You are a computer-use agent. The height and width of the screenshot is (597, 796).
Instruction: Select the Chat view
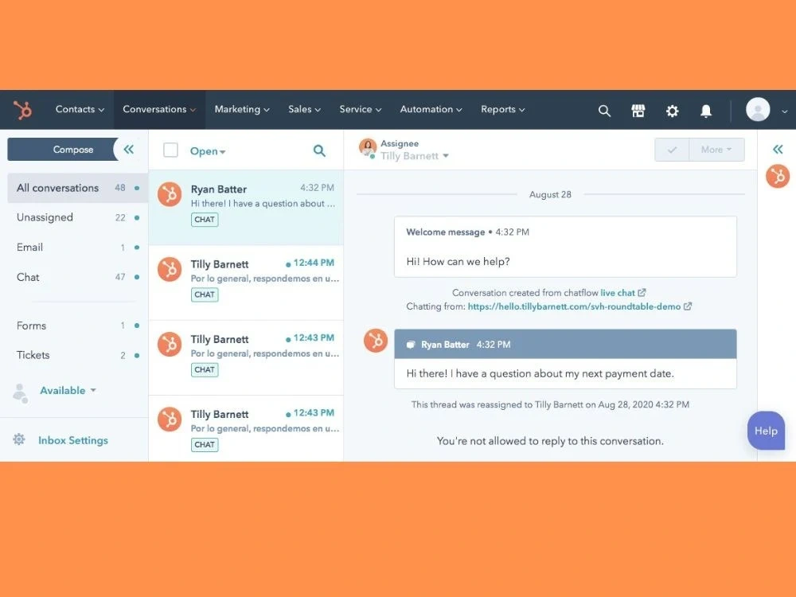pyautogui.click(x=78, y=277)
